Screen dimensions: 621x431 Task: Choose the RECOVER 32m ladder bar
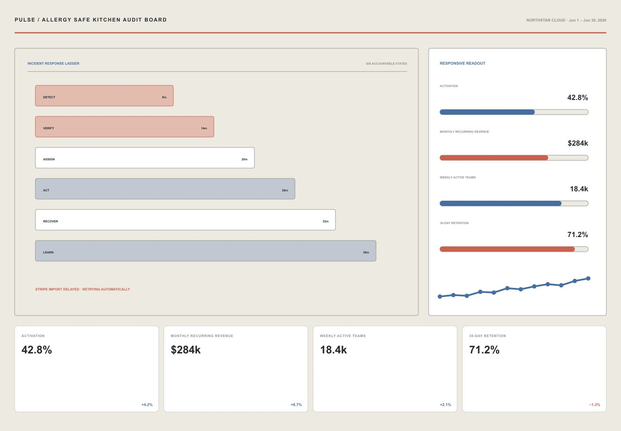(x=185, y=220)
